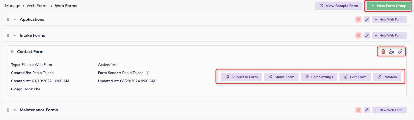
Task: Click New Form Group button
Action: point(389,6)
